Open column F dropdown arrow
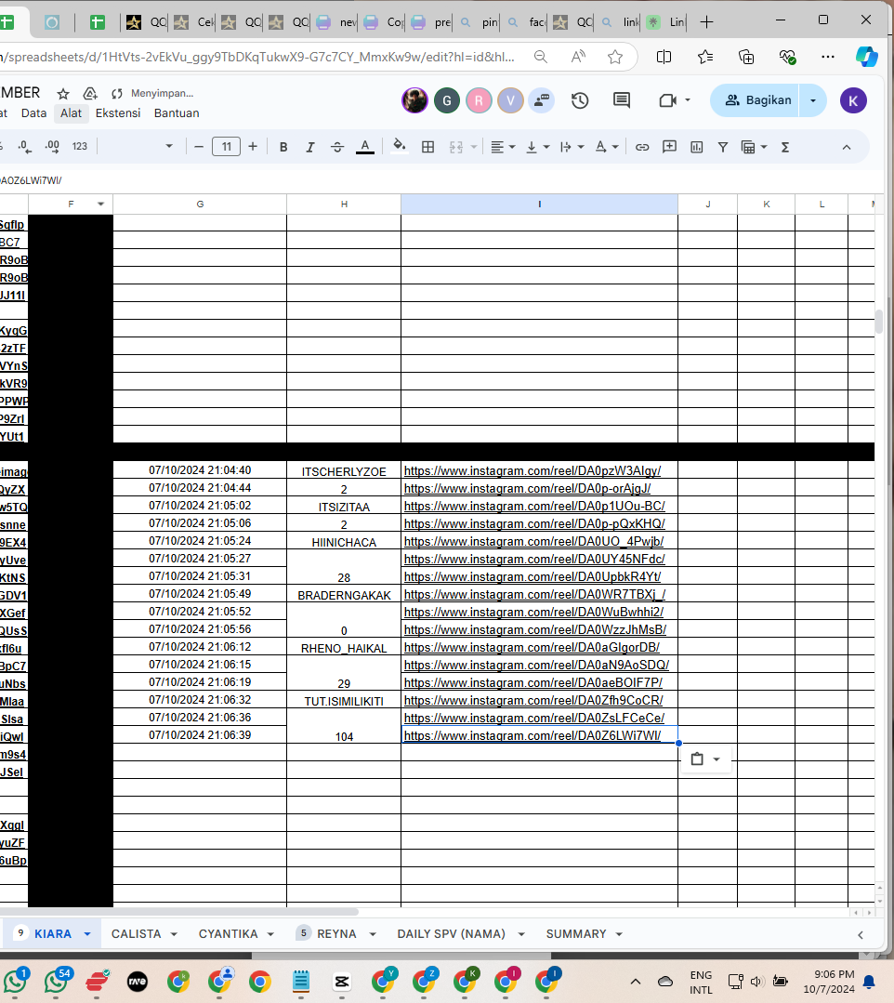Screen dimensions: 894x1003 coord(100,205)
